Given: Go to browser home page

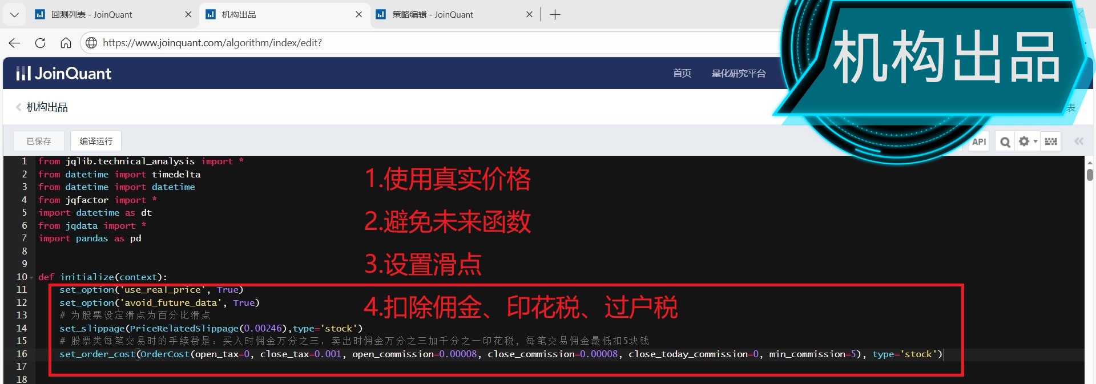Looking at the screenshot, I should [66, 43].
